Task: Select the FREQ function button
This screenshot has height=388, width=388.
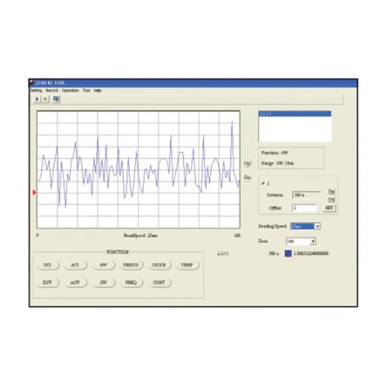Action: pos(131,283)
